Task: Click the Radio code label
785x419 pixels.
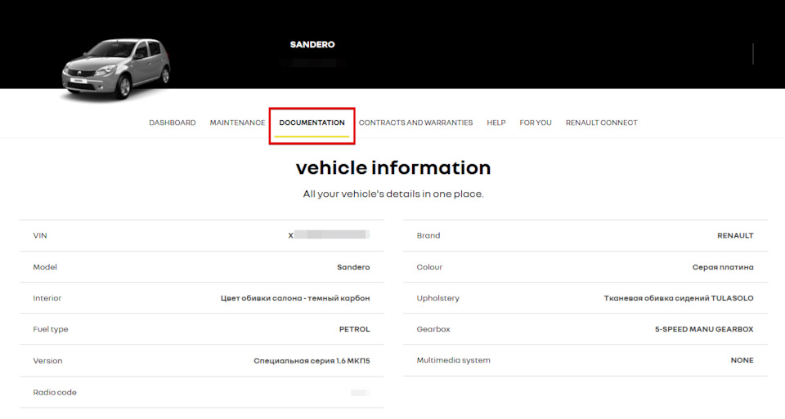Action: [x=55, y=393]
